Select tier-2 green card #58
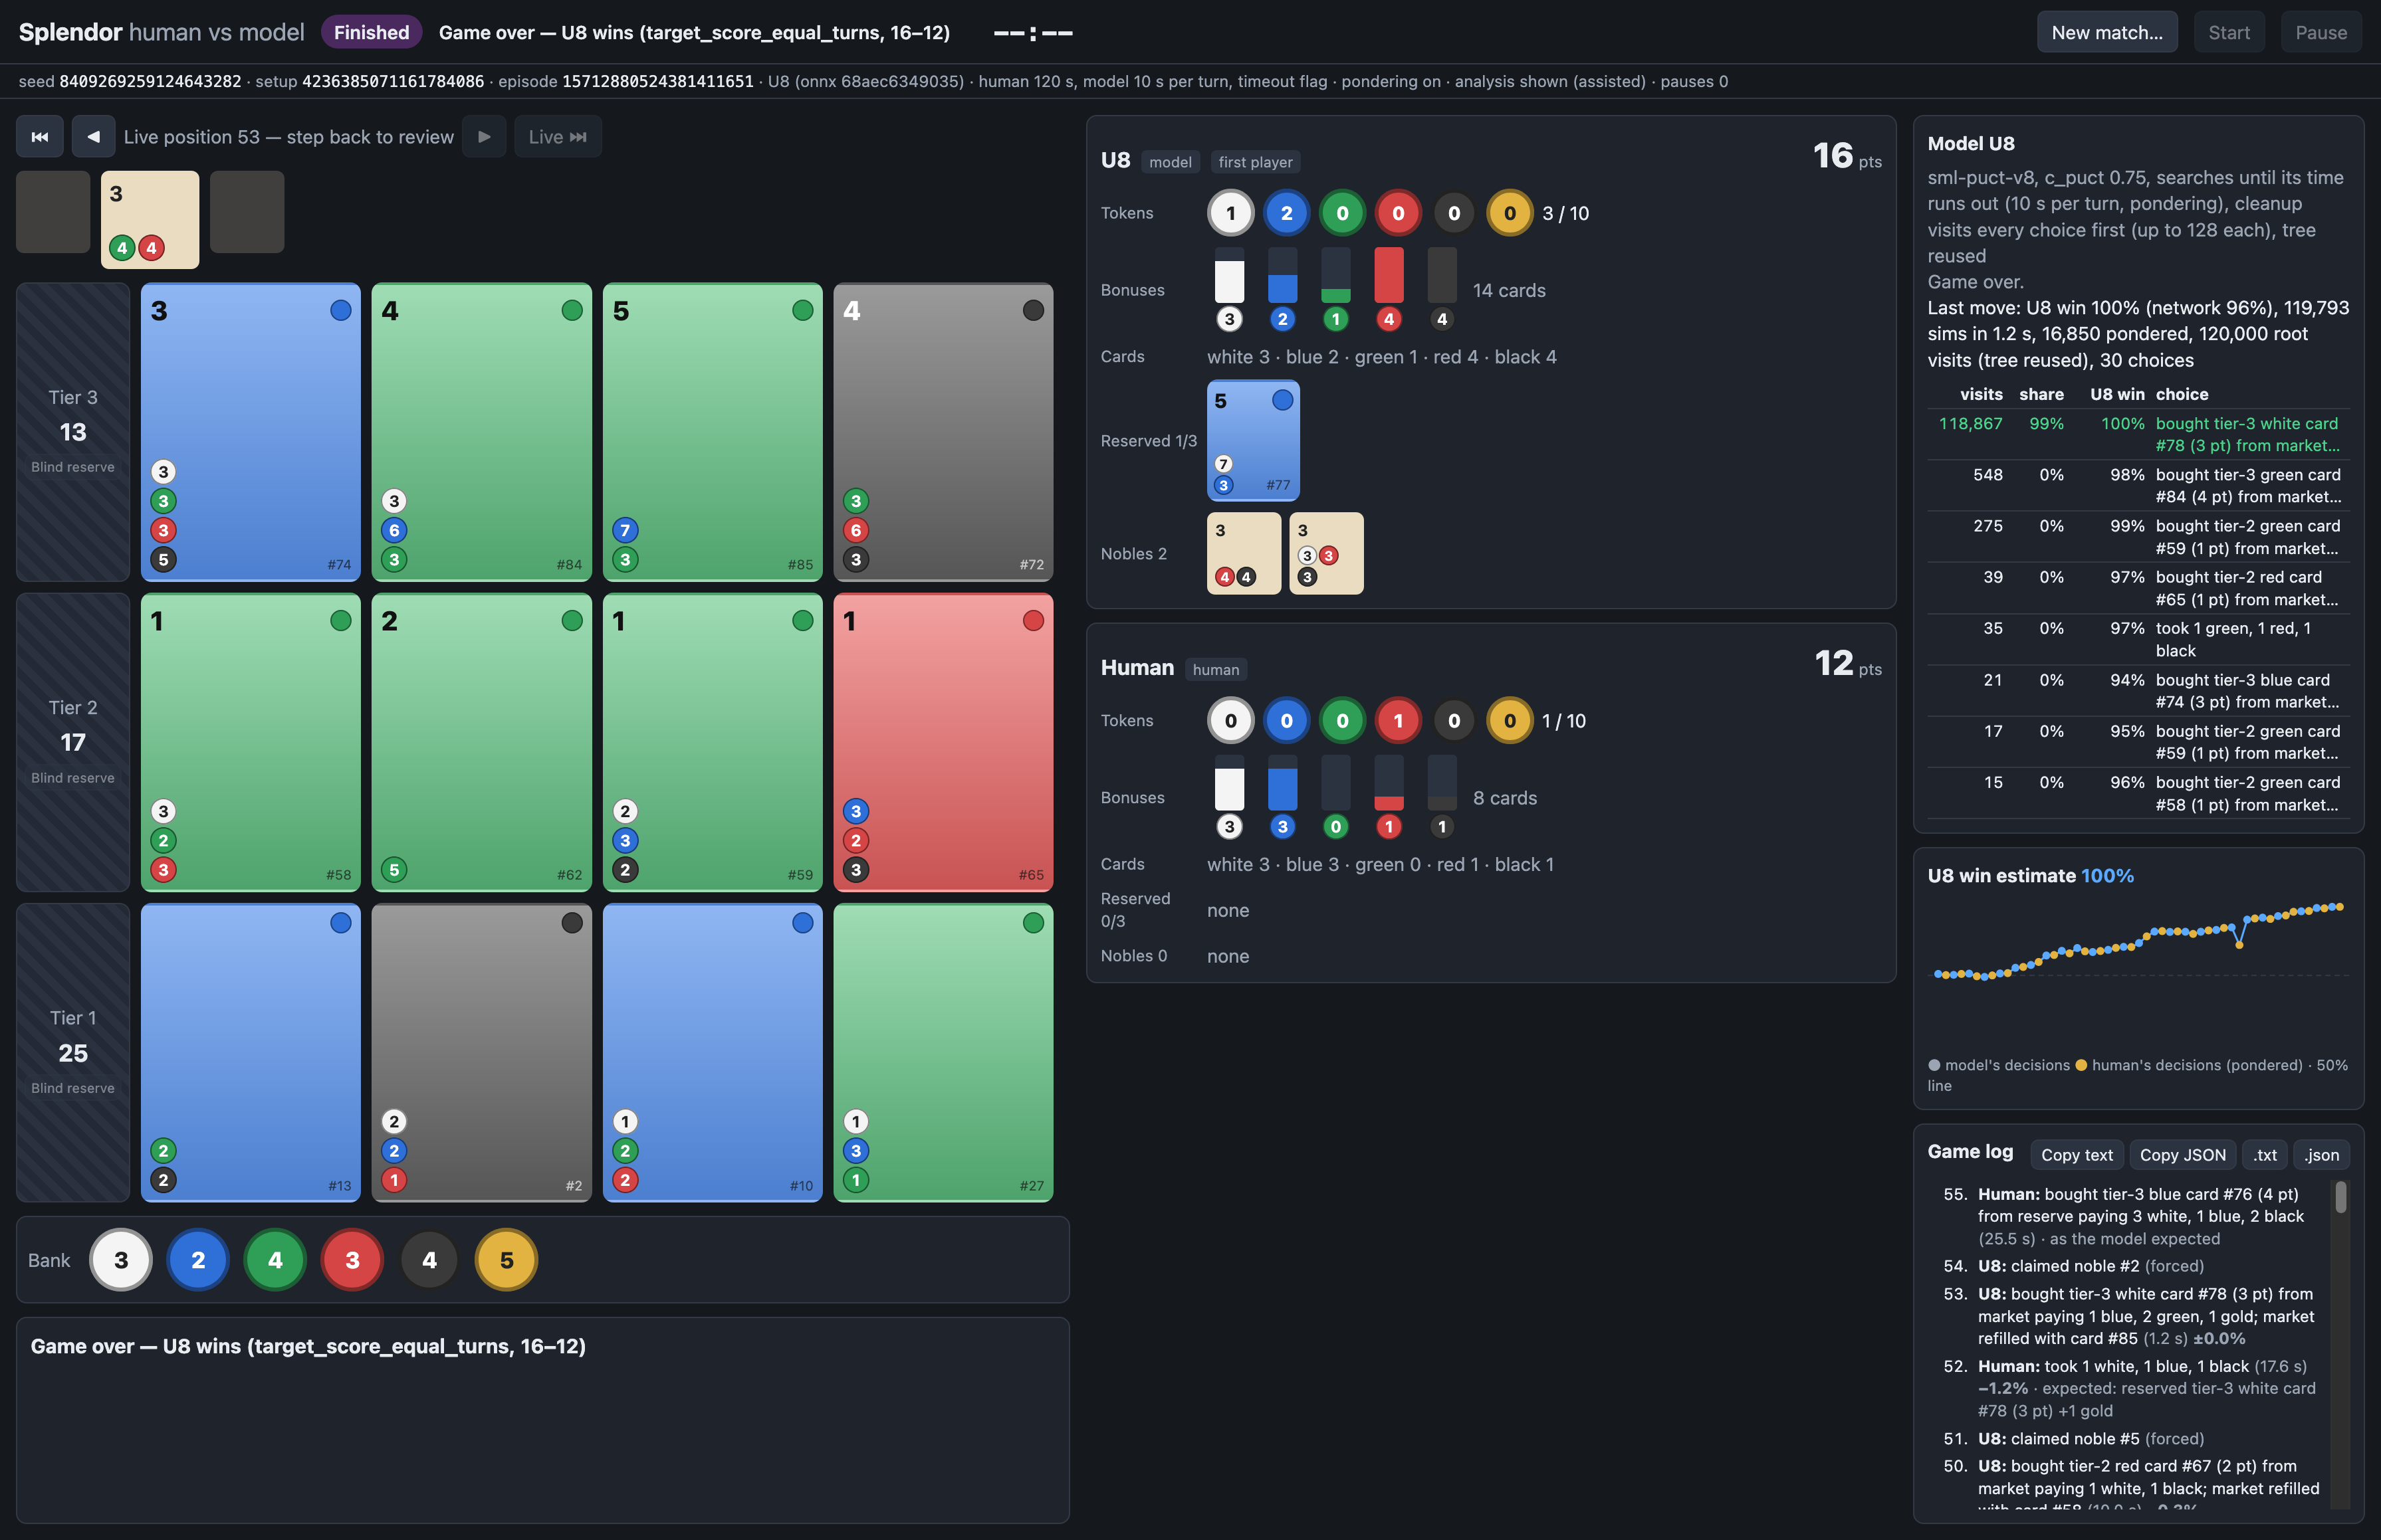2381x1540 pixels. tap(251, 742)
